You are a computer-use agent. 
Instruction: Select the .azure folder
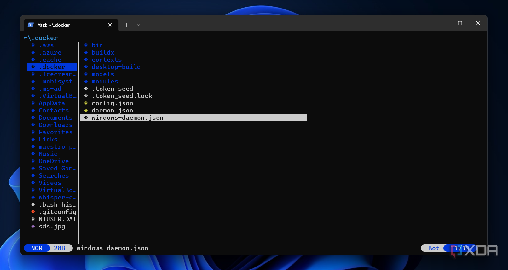point(50,53)
